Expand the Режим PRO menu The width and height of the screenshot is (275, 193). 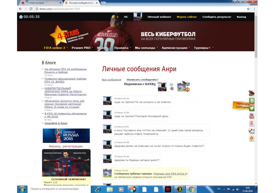click(x=82, y=48)
